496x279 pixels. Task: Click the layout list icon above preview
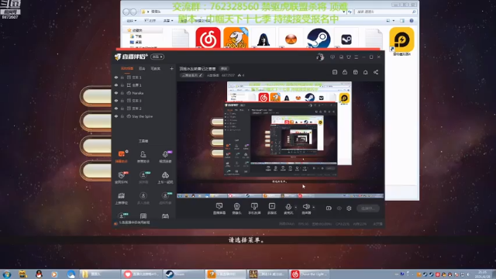[x=335, y=72]
